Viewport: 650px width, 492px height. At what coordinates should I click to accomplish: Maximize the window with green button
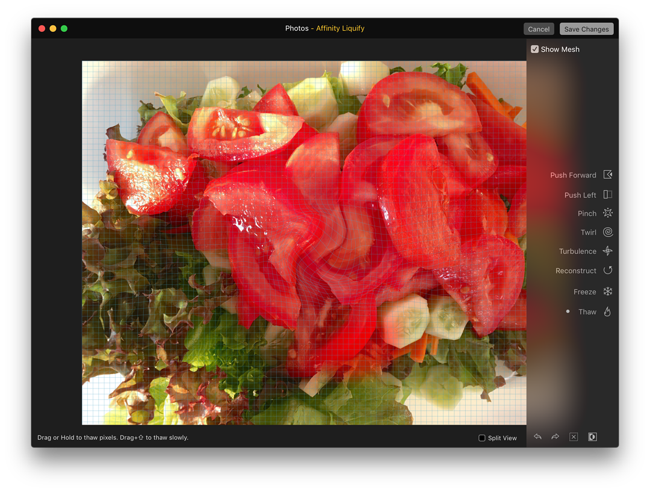point(64,29)
